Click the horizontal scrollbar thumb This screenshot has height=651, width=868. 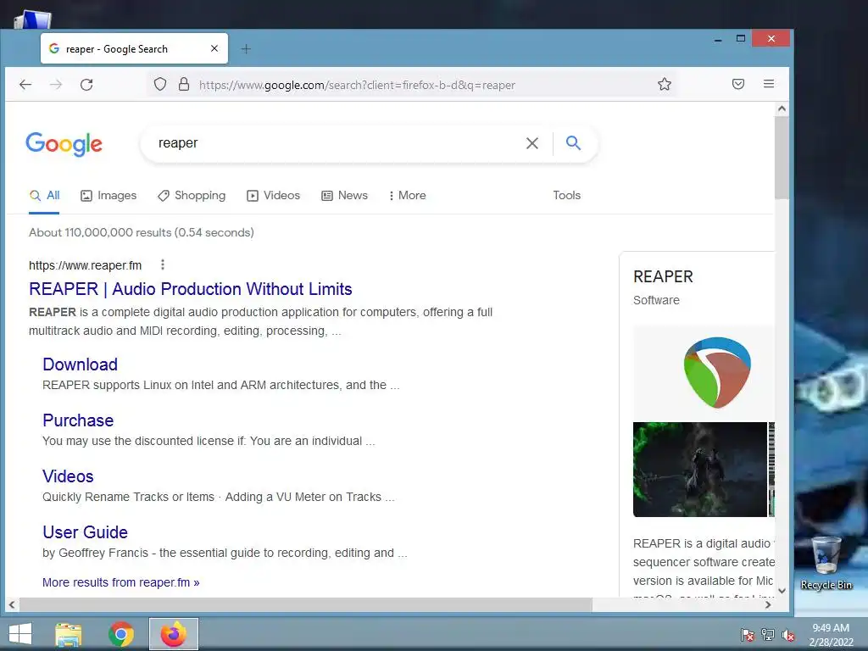(306, 605)
